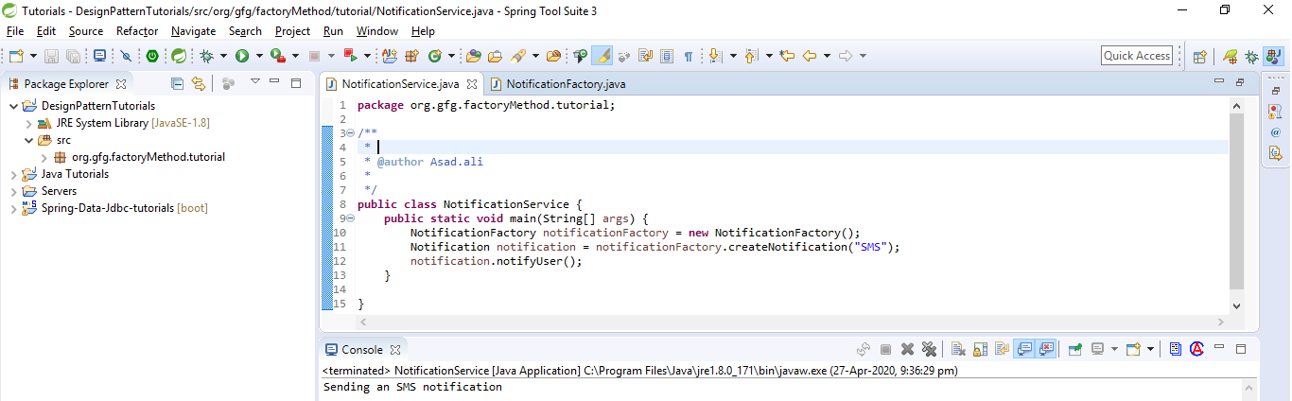The height and width of the screenshot is (401, 1292).
Task: Click the editor vertical scrollbar track
Action: [x=1236, y=206]
